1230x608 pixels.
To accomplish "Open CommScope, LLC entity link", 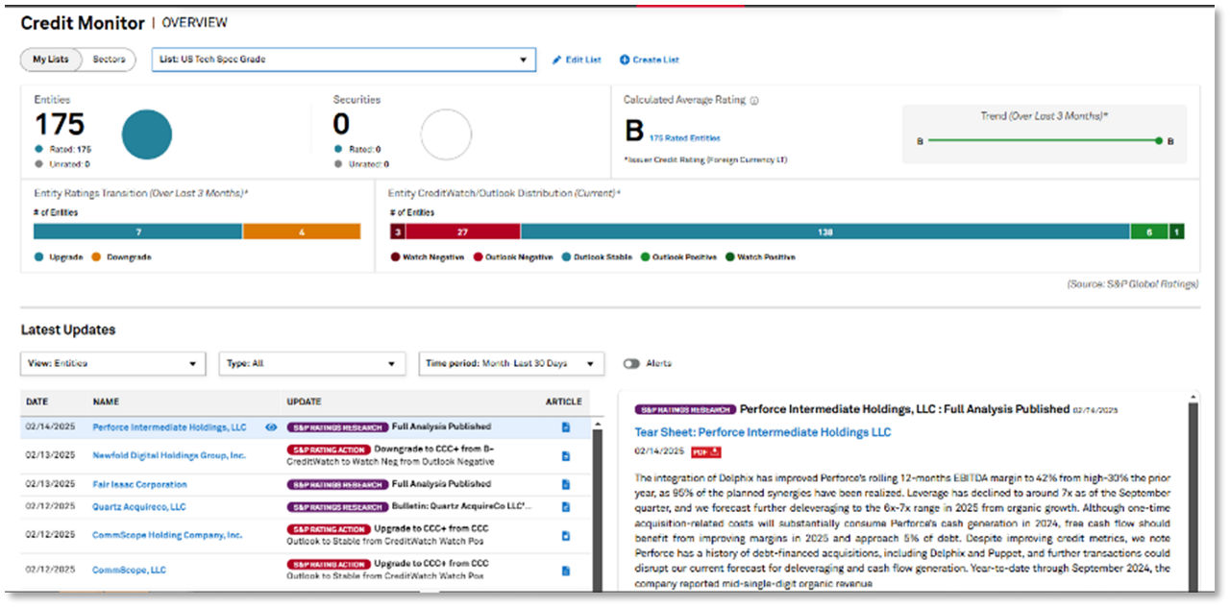I will tap(129, 570).
